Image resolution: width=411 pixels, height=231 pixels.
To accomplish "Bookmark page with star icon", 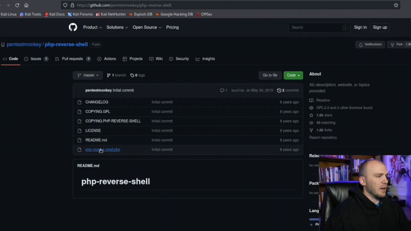I will coord(396,5).
